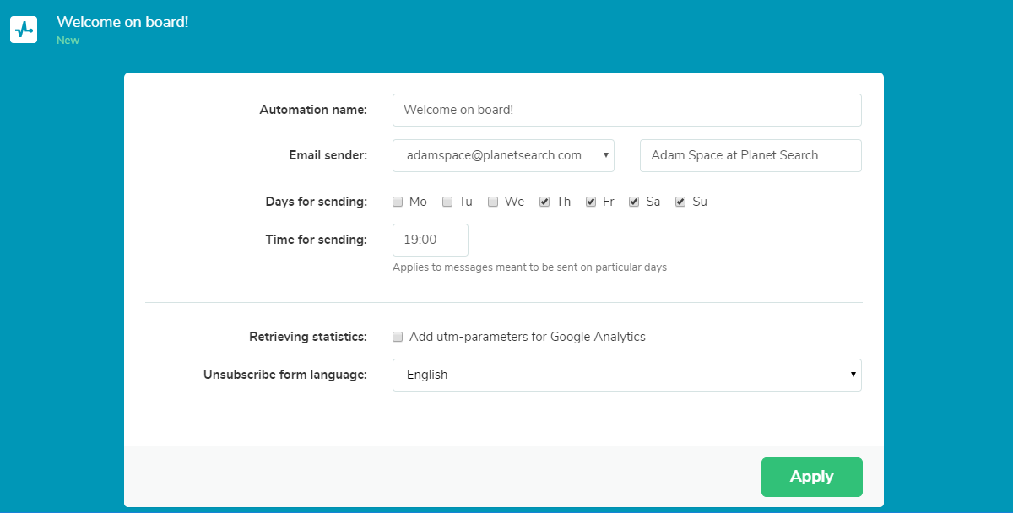Viewport: 1013px width, 513px height.
Task: Enable the We checkbox for sending days
Action: click(x=492, y=202)
